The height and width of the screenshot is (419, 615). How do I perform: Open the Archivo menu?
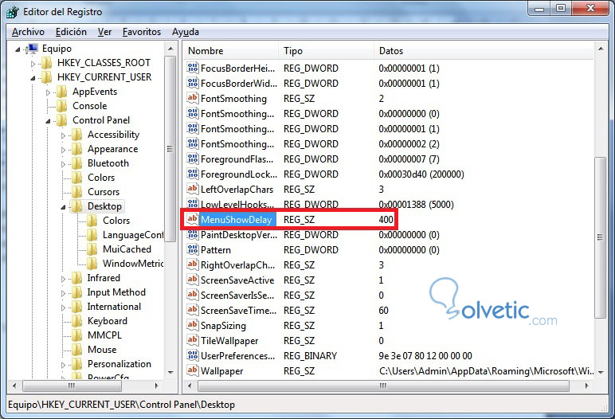pos(28,32)
